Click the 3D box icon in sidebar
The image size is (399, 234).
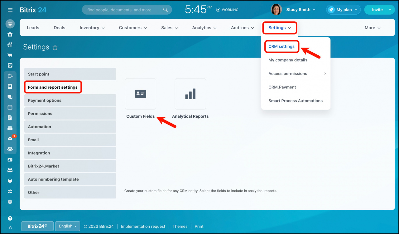(10, 180)
